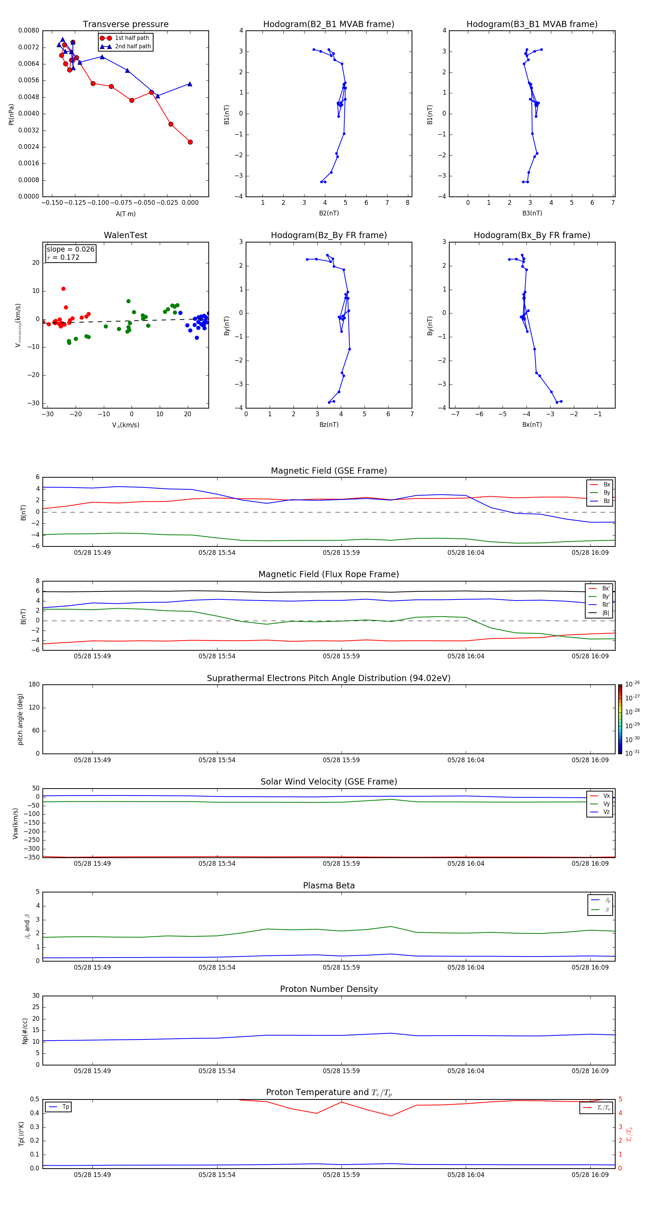Click the 'Tp(10^6K)' y-axis label

(x=21, y=1134)
